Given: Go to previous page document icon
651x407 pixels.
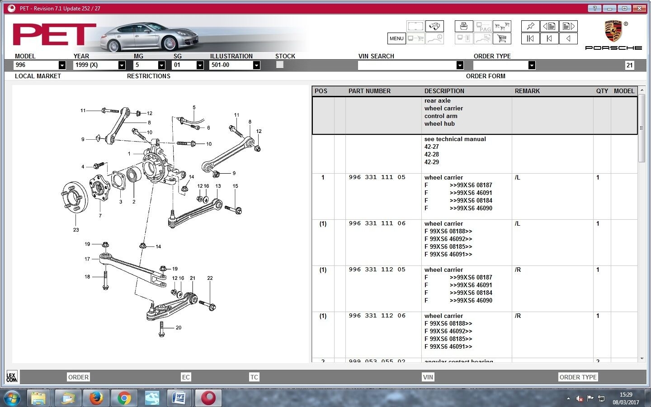Looking at the screenshot, I should click(549, 26).
